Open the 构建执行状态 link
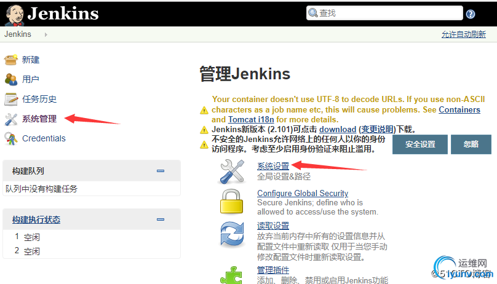Viewport: 497px width, 284px height. [36, 219]
